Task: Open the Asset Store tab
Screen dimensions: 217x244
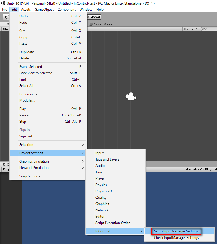Action: point(101,24)
